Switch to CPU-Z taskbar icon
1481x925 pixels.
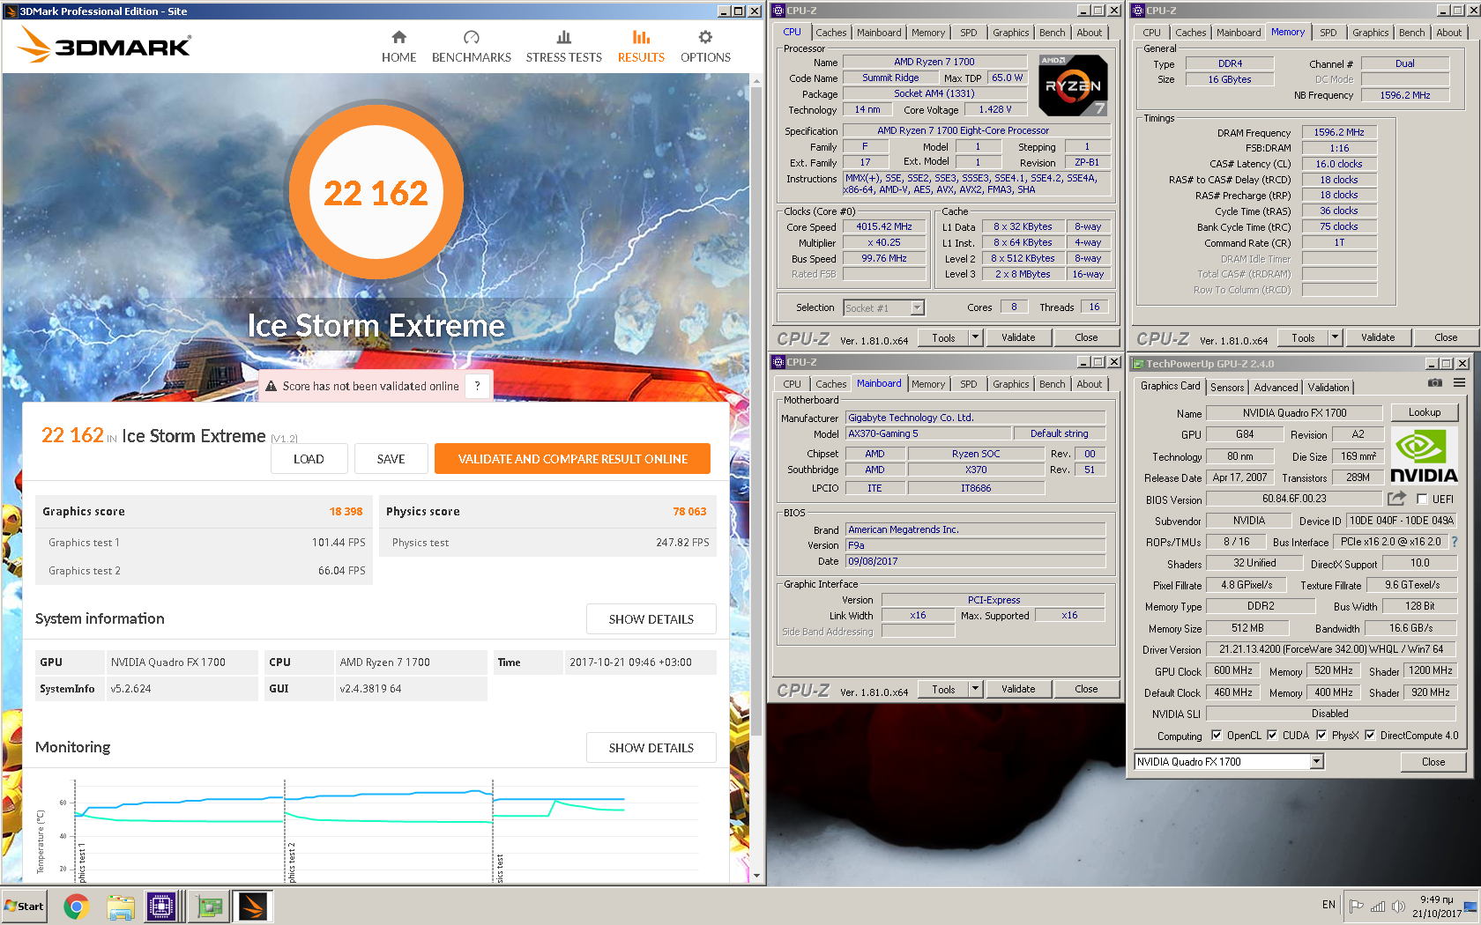pyautogui.click(x=161, y=906)
